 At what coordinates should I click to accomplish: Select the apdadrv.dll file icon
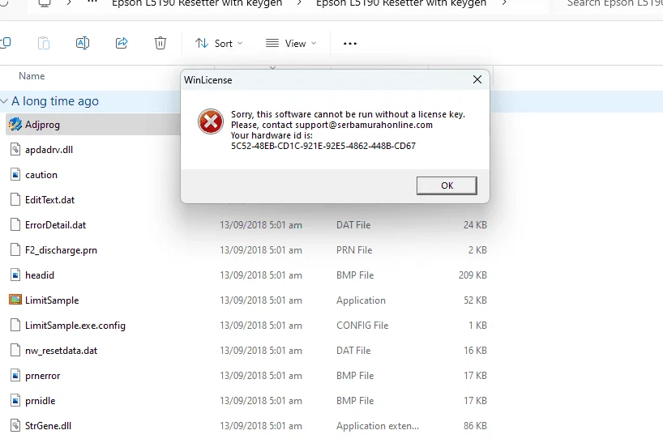tap(15, 150)
